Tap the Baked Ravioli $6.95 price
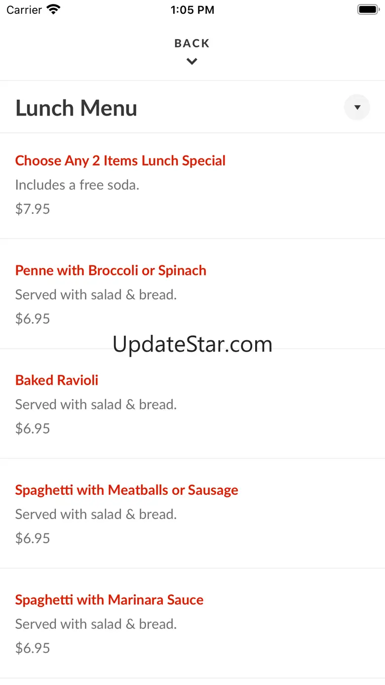Viewport: 385px width, 685px height. (x=33, y=428)
